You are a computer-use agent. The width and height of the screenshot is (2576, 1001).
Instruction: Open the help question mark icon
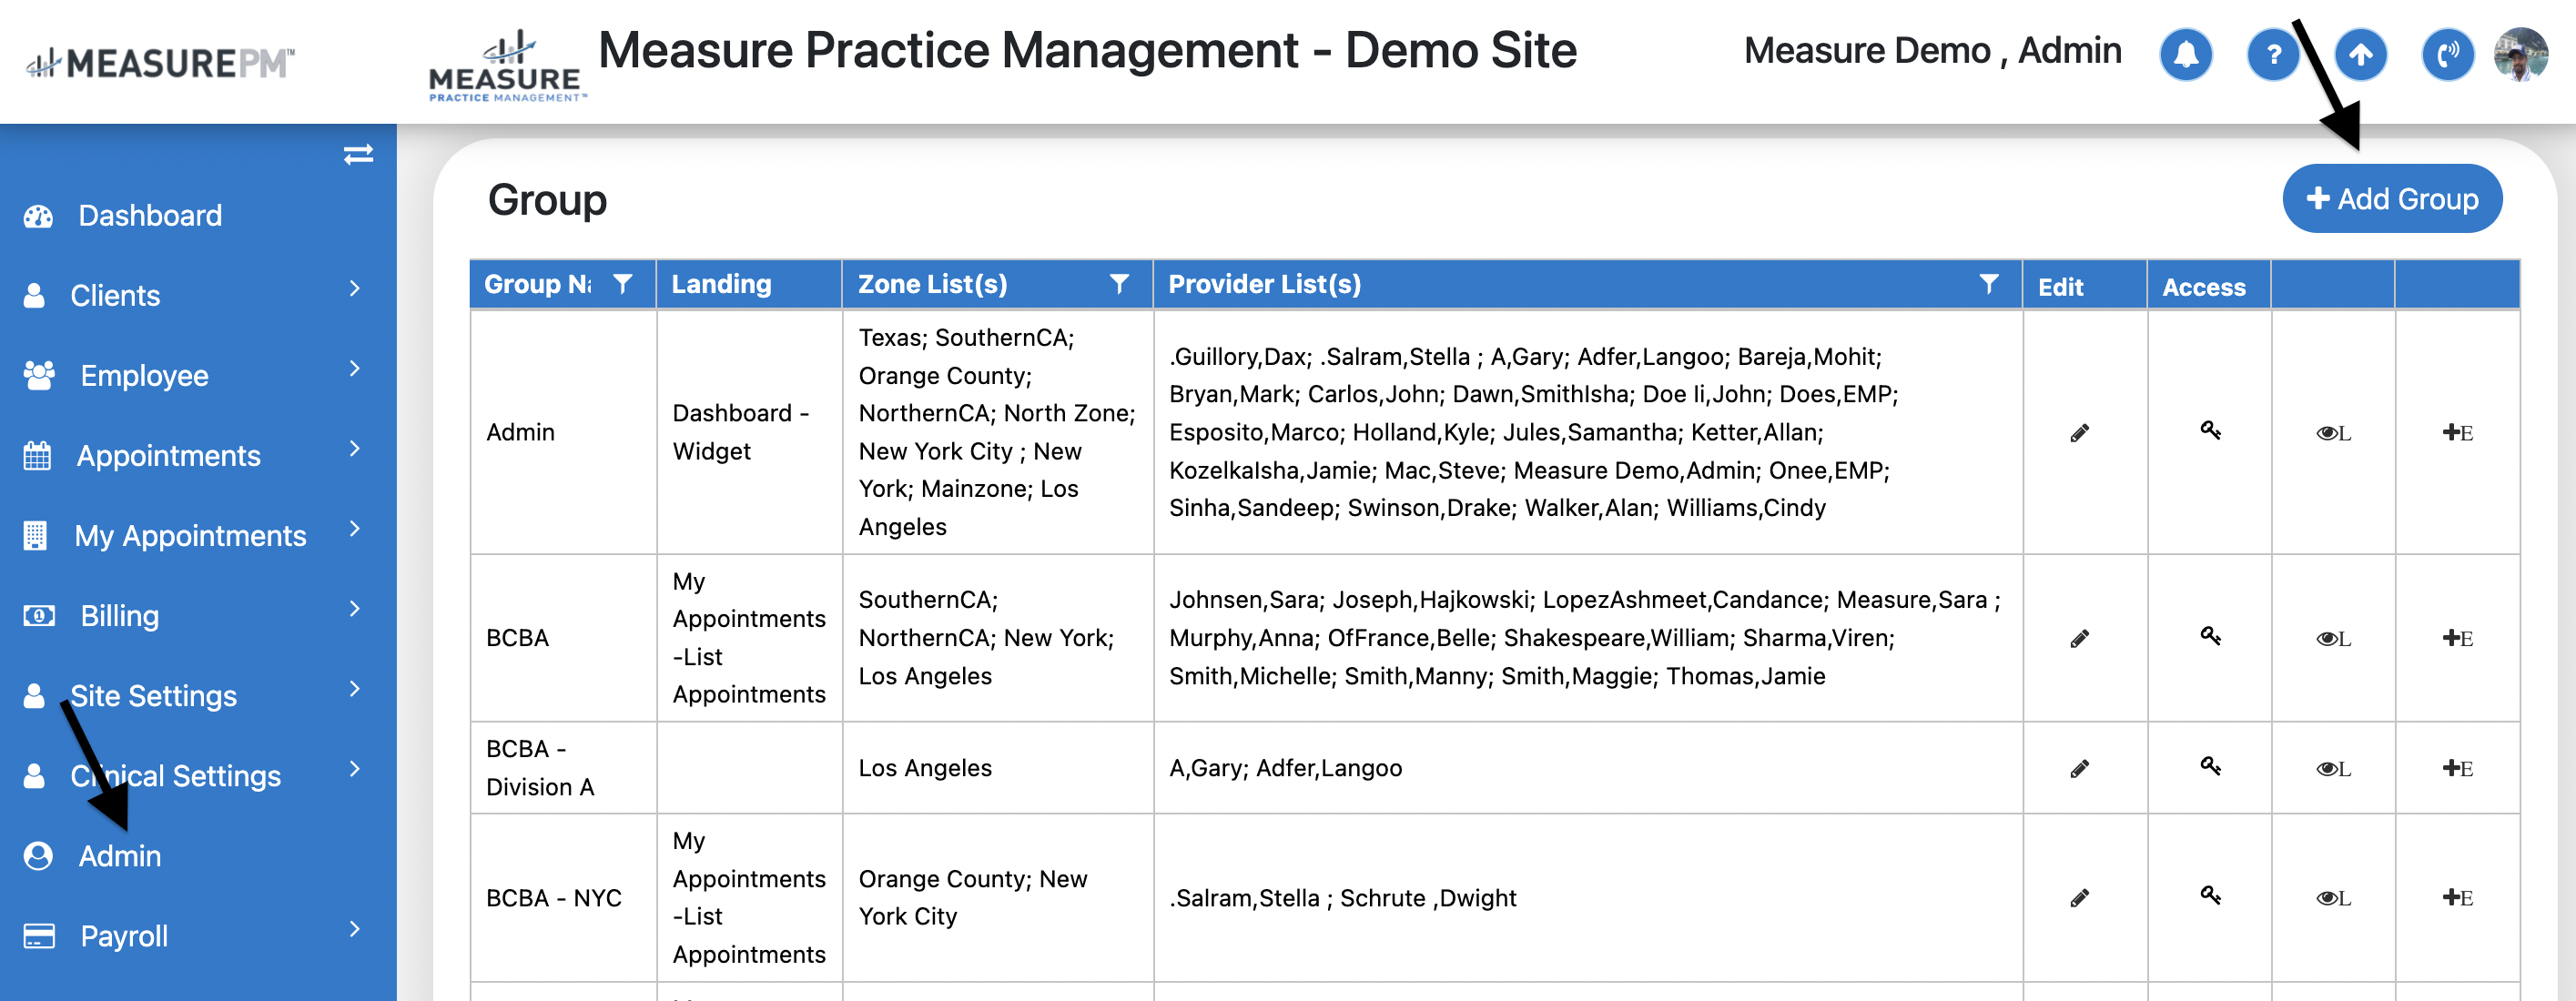click(x=2272, y=54)
